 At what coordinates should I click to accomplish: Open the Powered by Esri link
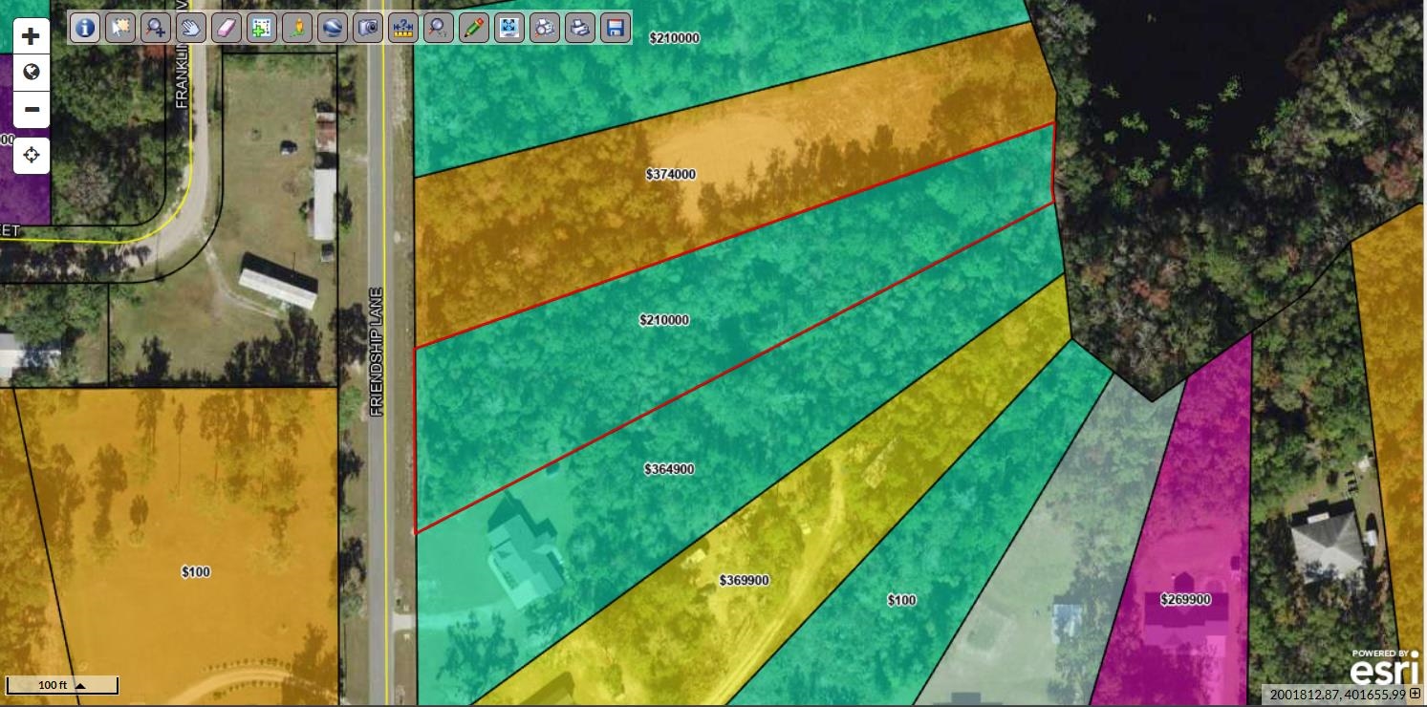(1384, 667)
